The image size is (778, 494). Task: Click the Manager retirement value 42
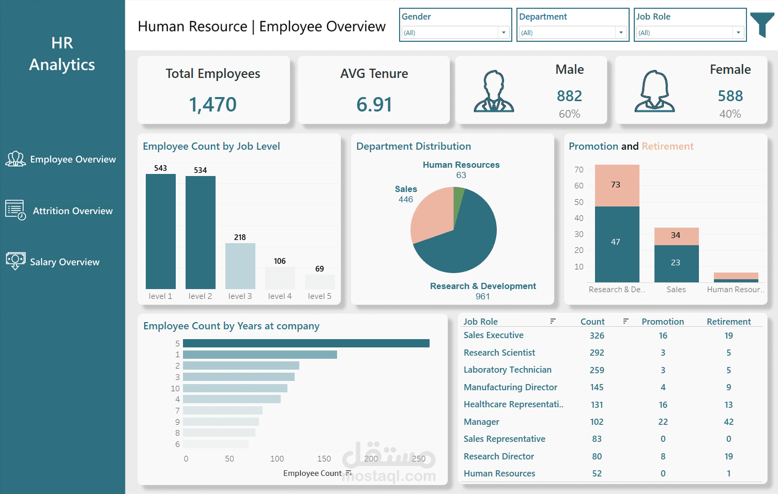coord(729,422)
